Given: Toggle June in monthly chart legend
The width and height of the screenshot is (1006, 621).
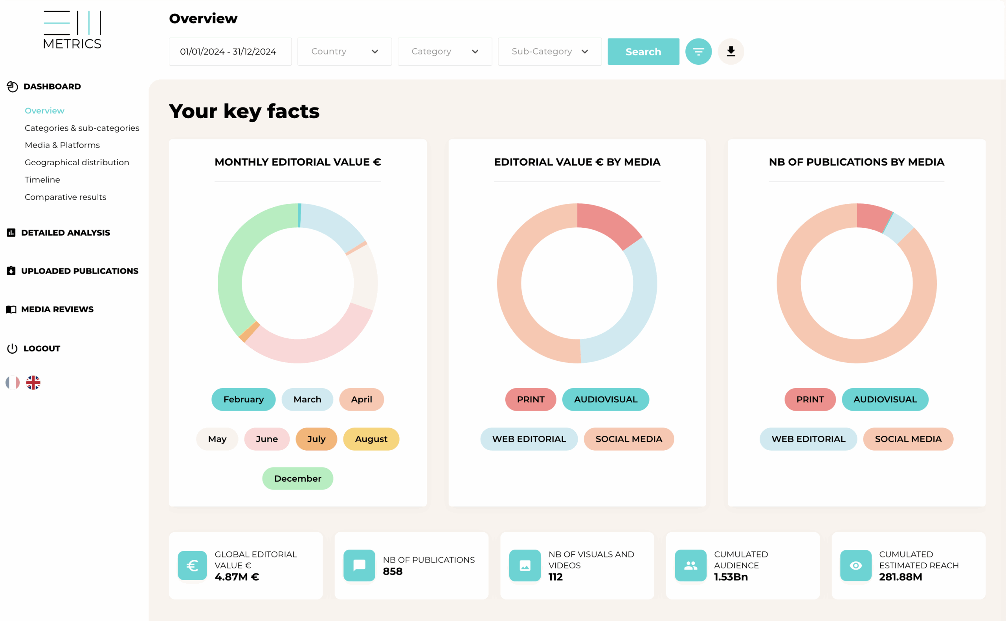Looking at the screenshot, I should [x=267, y=439].
